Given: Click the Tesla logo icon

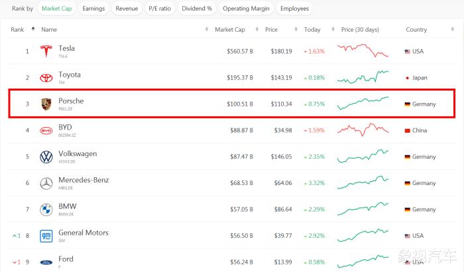Looking at the screenshot, I should point(46,52).
